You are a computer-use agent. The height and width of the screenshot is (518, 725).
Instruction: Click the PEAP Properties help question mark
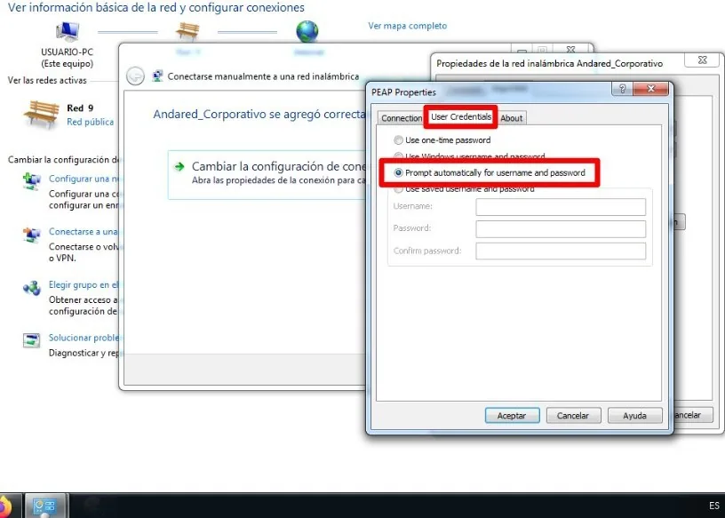point(622,89)
